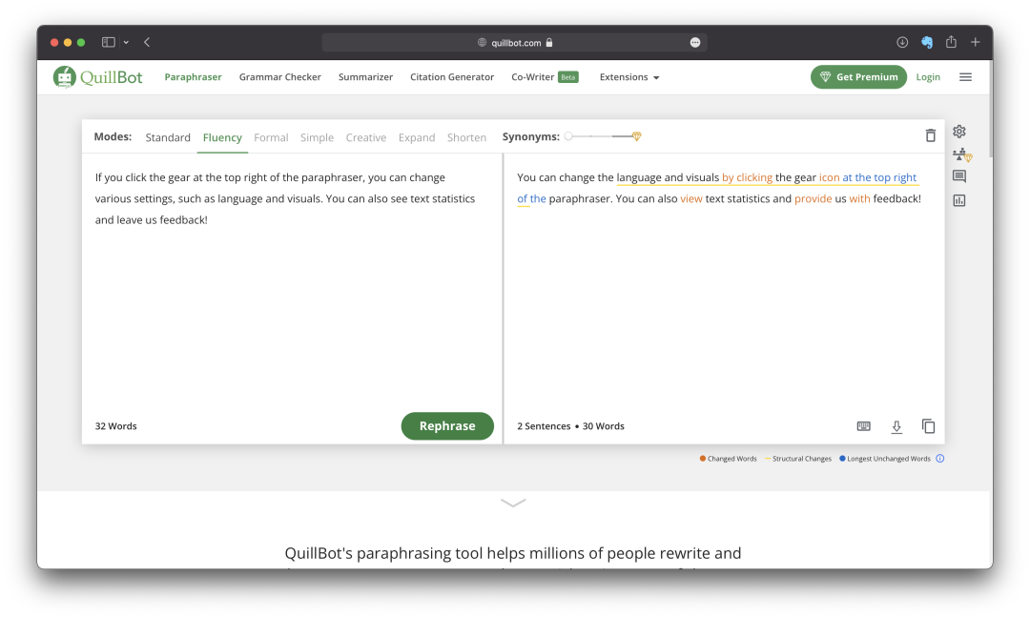Image resolution: width=1030 pixels, height=618 pixels.
Task: Click the Evernote extension icon
Action: [x=927, y=42]
